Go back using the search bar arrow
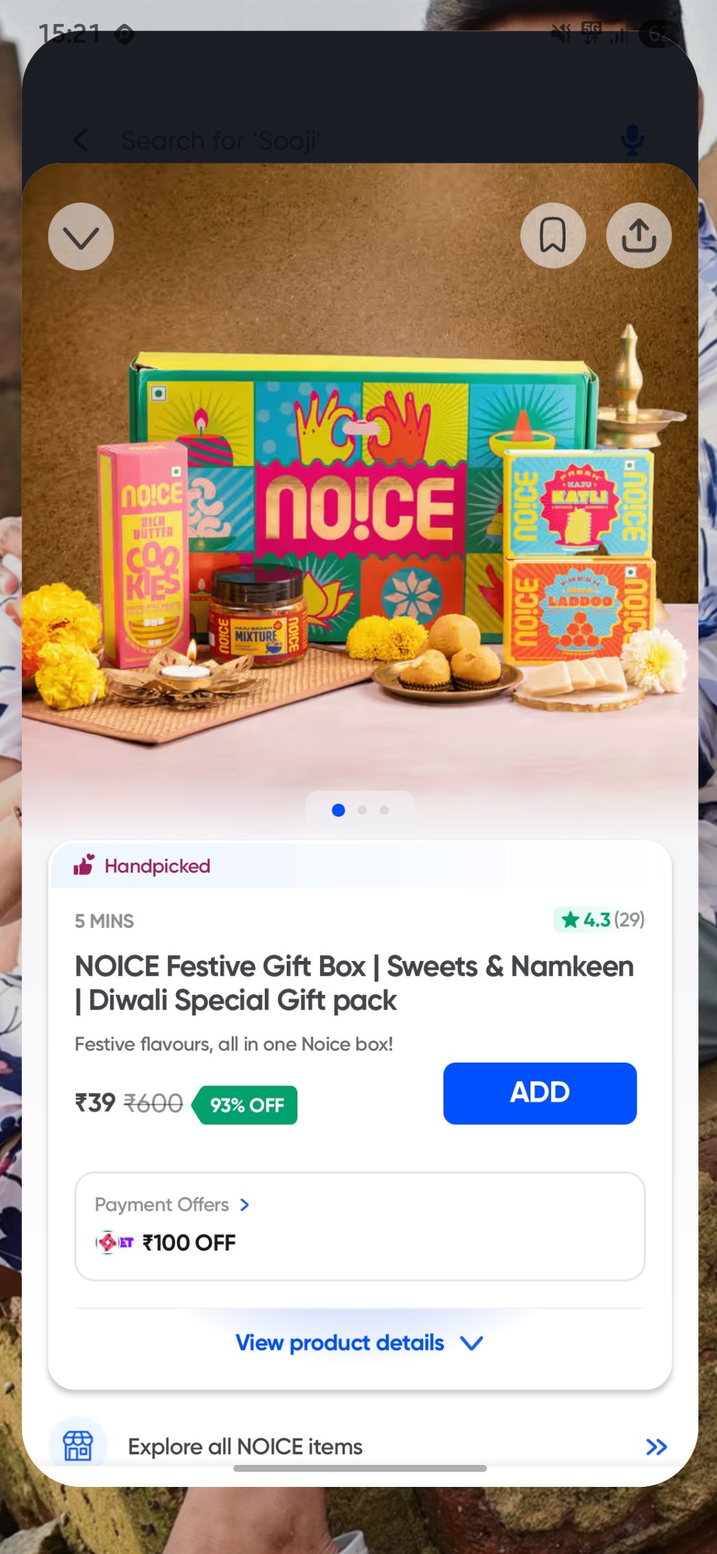Viewport: 717px width, 1554px height. tap(80, 140)
